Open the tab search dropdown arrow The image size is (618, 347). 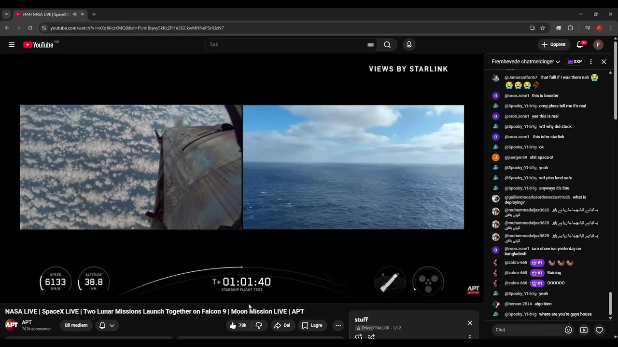[6, 14]
